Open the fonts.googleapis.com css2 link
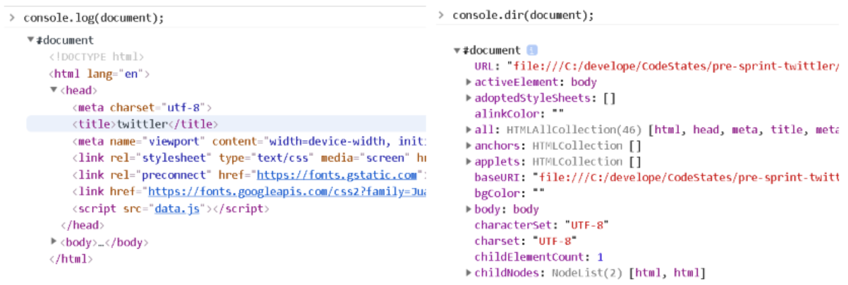The image size is (848, 285). (x=287, y=192)
